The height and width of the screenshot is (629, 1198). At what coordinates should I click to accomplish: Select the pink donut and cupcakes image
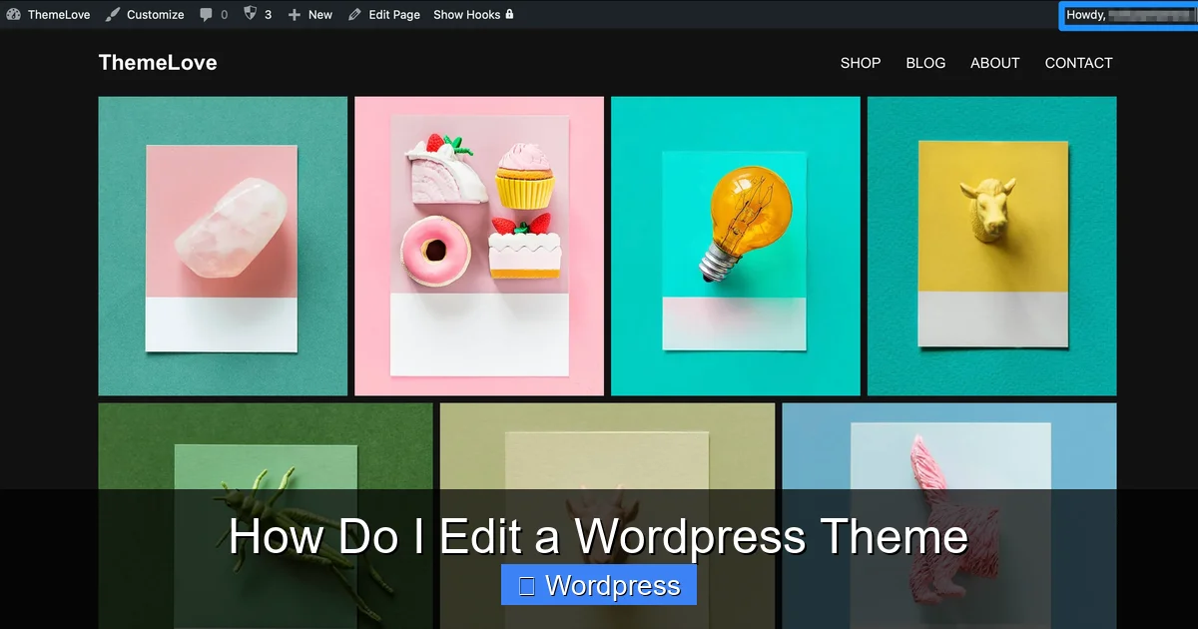(x=478, y=244)
